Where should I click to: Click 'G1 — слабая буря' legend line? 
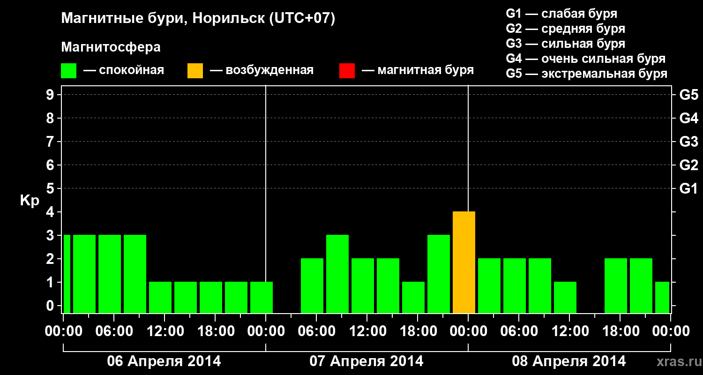[561, 14]
